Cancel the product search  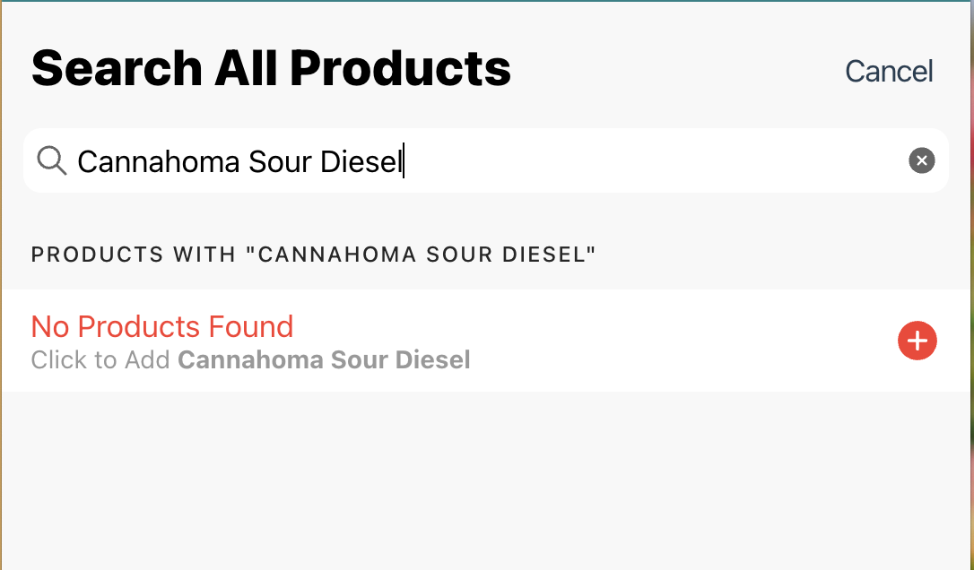coord(889,72)
